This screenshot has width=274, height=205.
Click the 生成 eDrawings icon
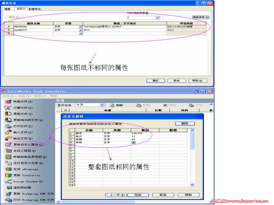(8, 169)
